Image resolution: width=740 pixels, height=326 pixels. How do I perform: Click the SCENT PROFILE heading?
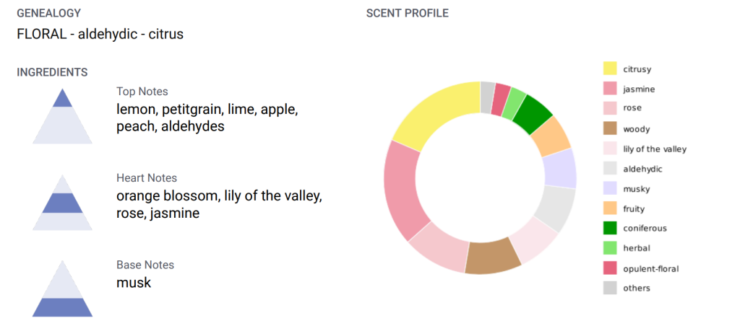click(407, 14)
